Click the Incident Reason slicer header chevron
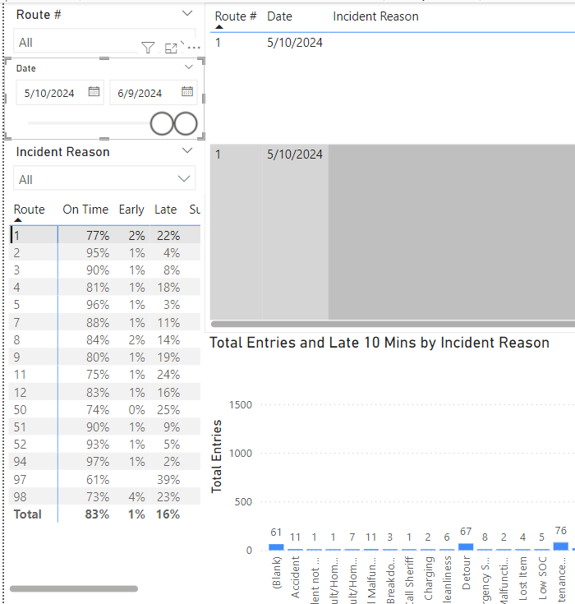The height and width of the screenshot is (604, 575). click(x=187, y=150)
